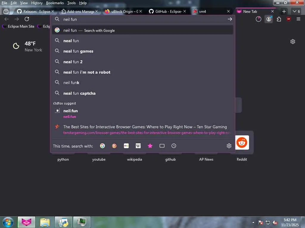Screen dimensions: 305x228
Task: Open new tab page settings gear
Action: click(x=293, y=42)
